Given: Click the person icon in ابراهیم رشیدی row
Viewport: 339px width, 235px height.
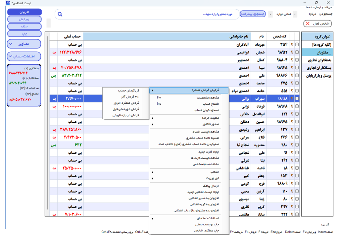Looking at the screenshot, I should coord(292,129).
